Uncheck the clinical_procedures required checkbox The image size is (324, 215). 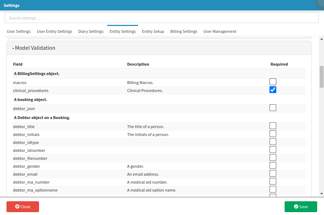coord(273,90)
